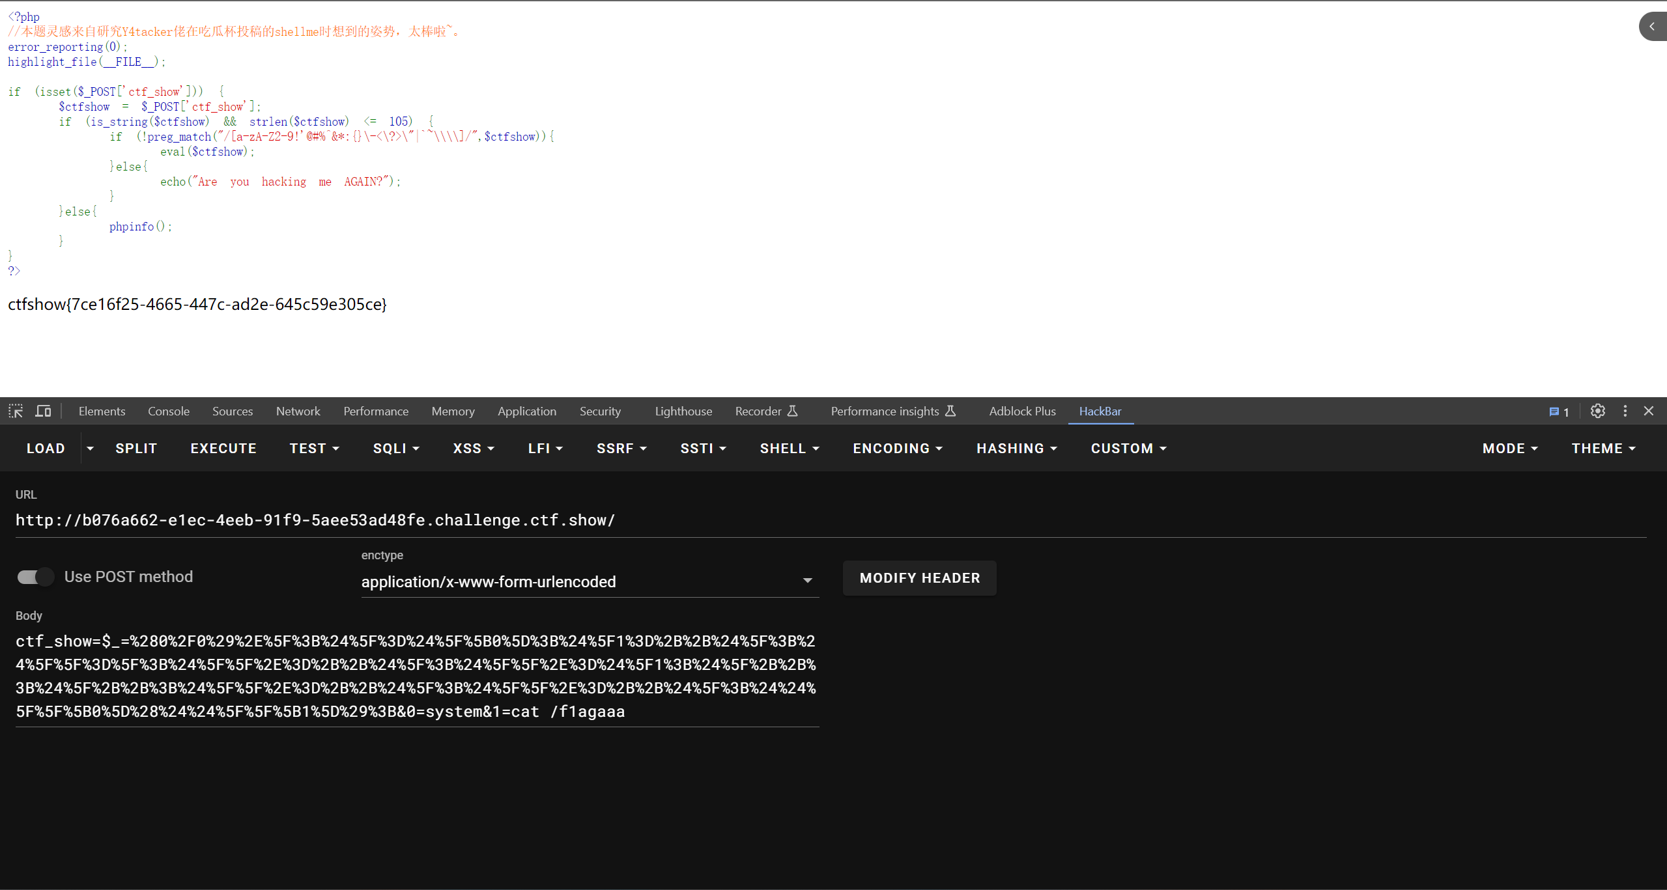
Task: Click the echo "Are you hacking me AGAIN?" line
Action: (281, 182)
